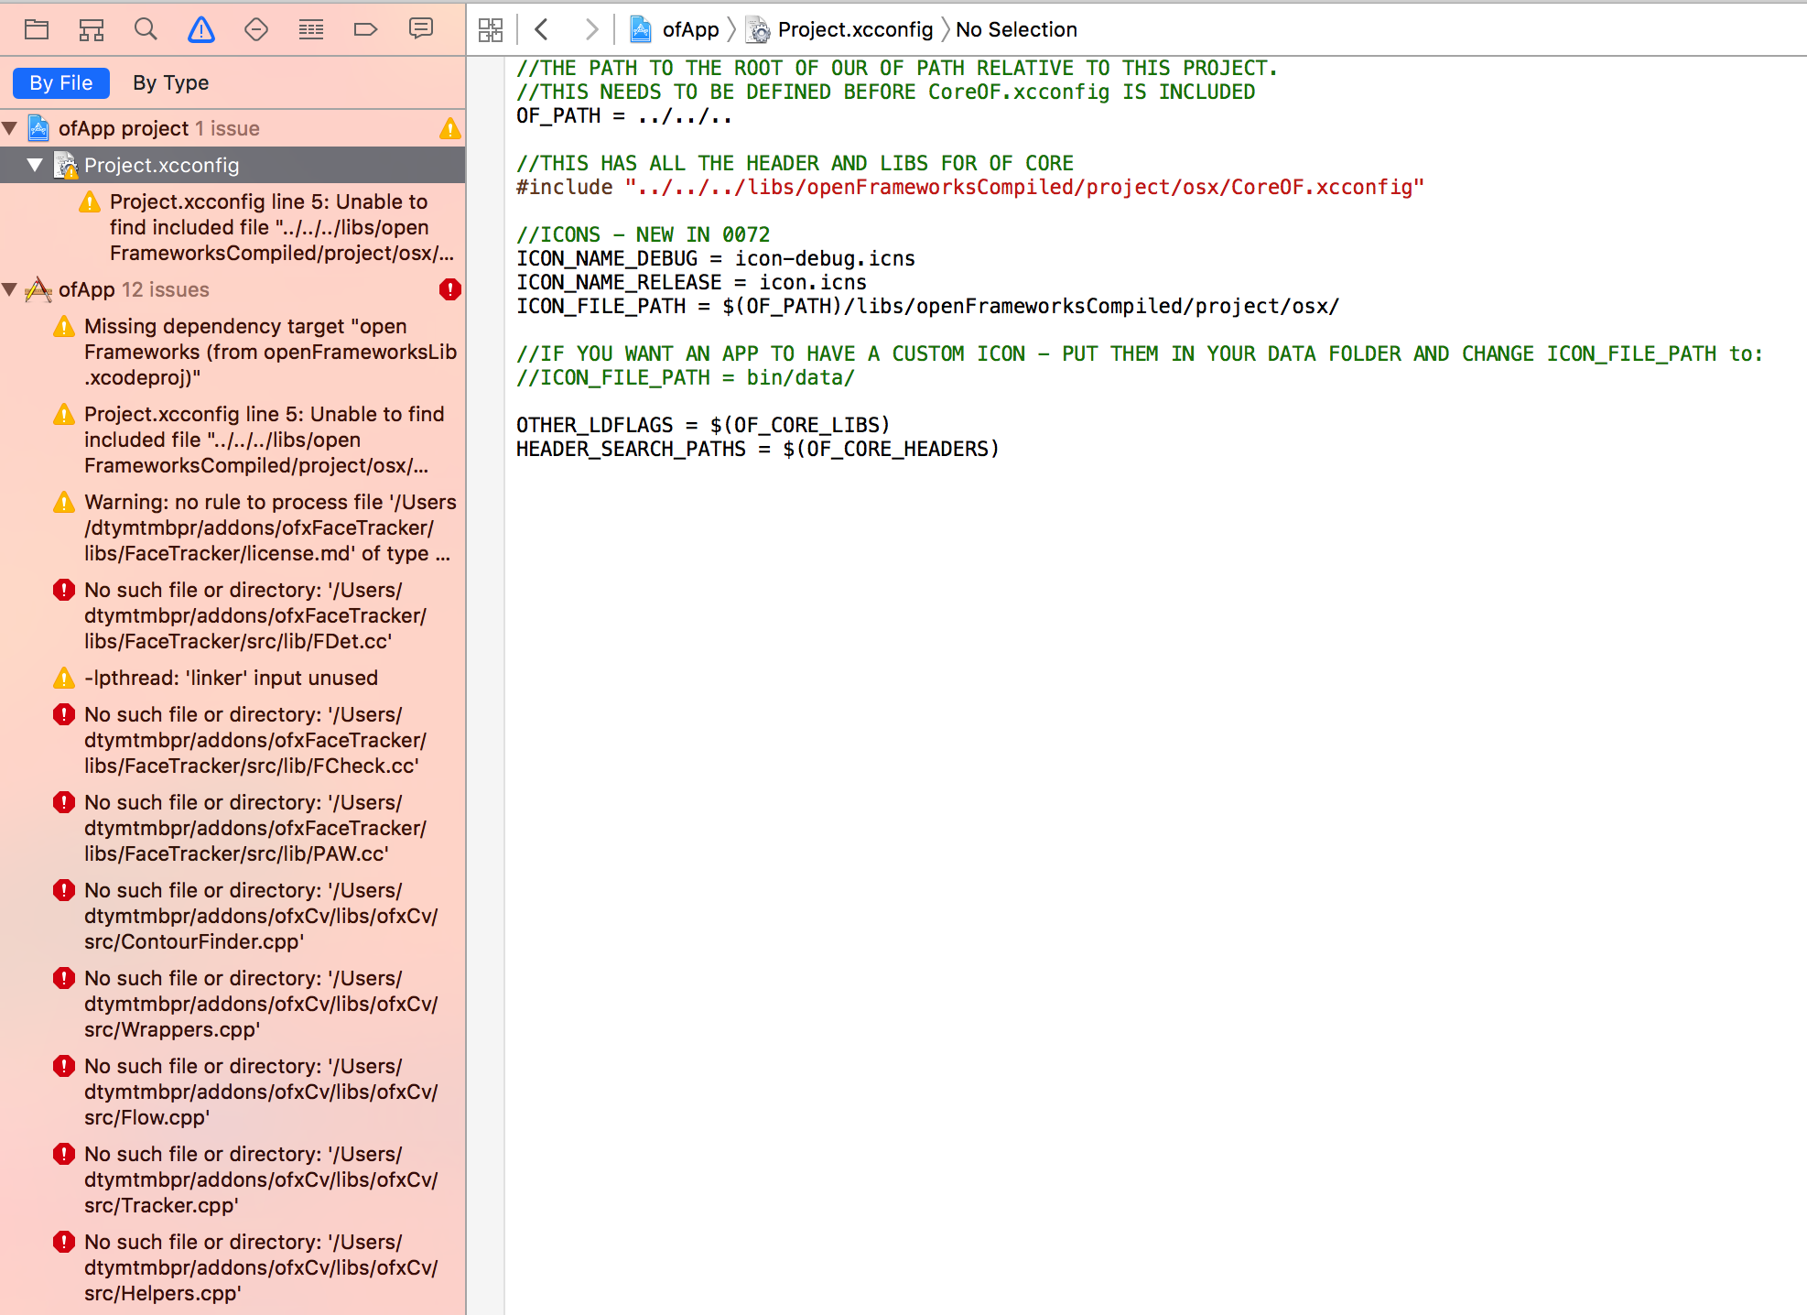
Task: Click the OF_PATH = ../../.. line in editor
Action: point(623,116)
